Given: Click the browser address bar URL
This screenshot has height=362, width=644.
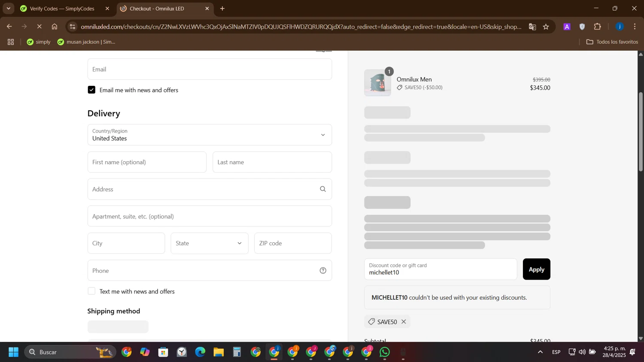Looking at the screenshot, I should [x=301, y=27].
